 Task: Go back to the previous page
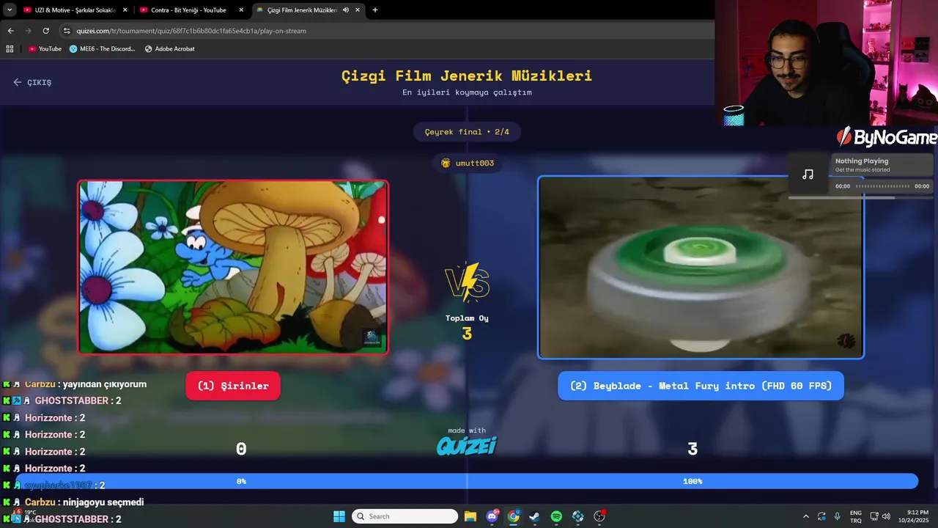(x=10, y=31)
